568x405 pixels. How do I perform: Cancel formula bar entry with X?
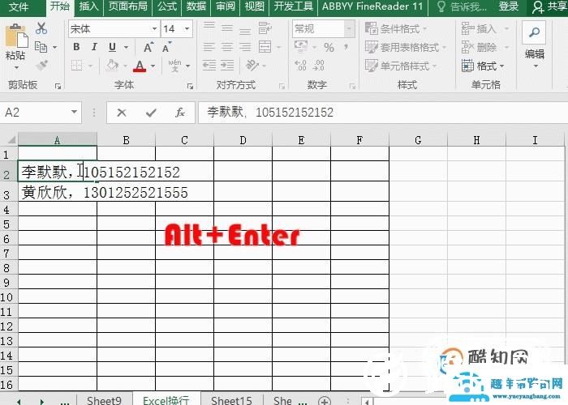pos(122,113)
